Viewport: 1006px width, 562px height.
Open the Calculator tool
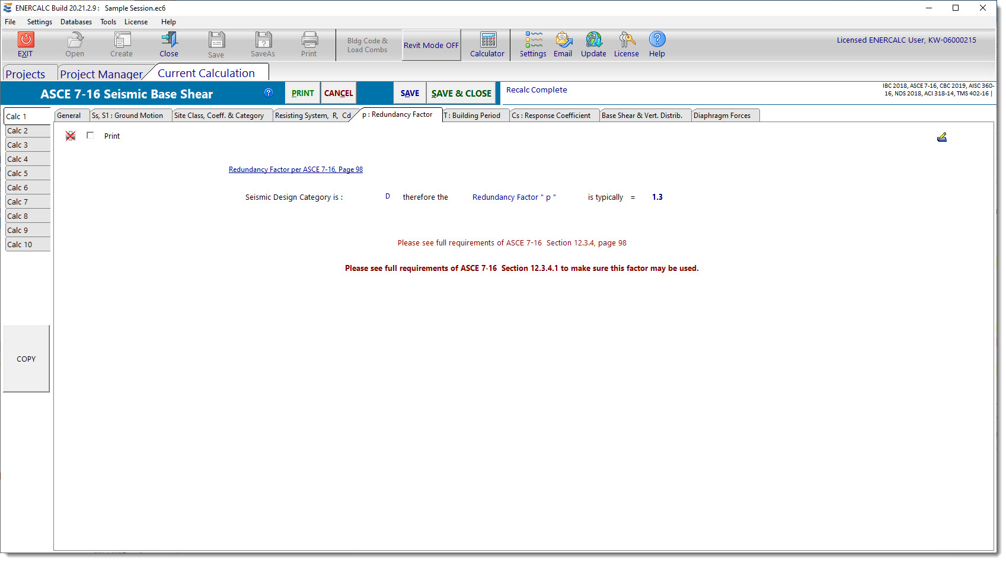point(487,40)
